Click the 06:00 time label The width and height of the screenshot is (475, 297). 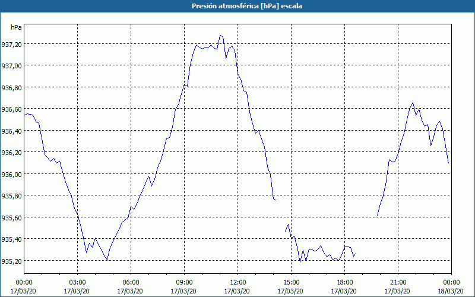[x=131, y=283]
